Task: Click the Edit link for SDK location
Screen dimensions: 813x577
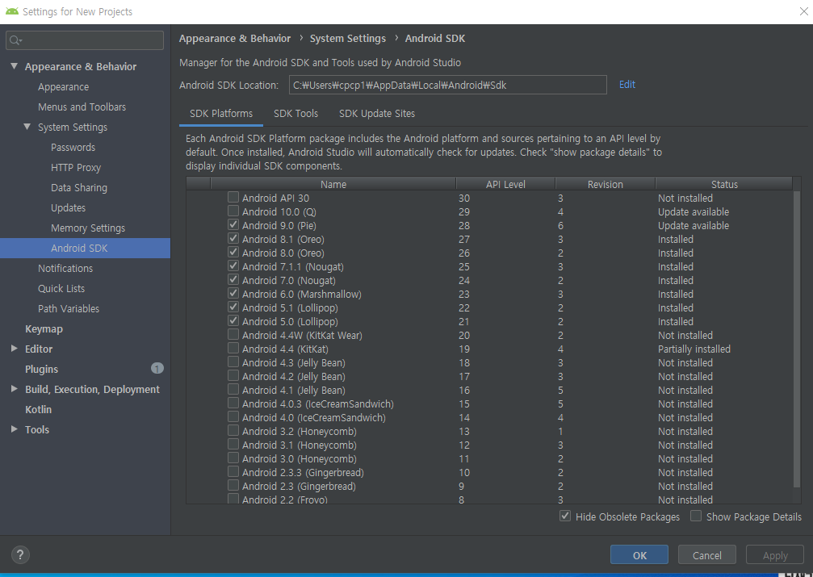Action: 627,85
